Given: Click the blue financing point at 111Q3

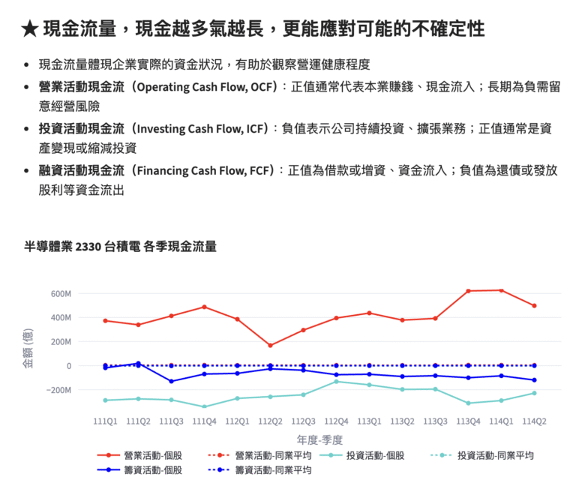Looking at the screenshot, I should click(x=171, y=382).
